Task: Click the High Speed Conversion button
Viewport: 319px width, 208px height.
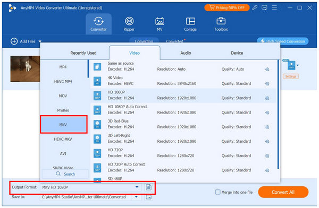Action: pos(283,41)
